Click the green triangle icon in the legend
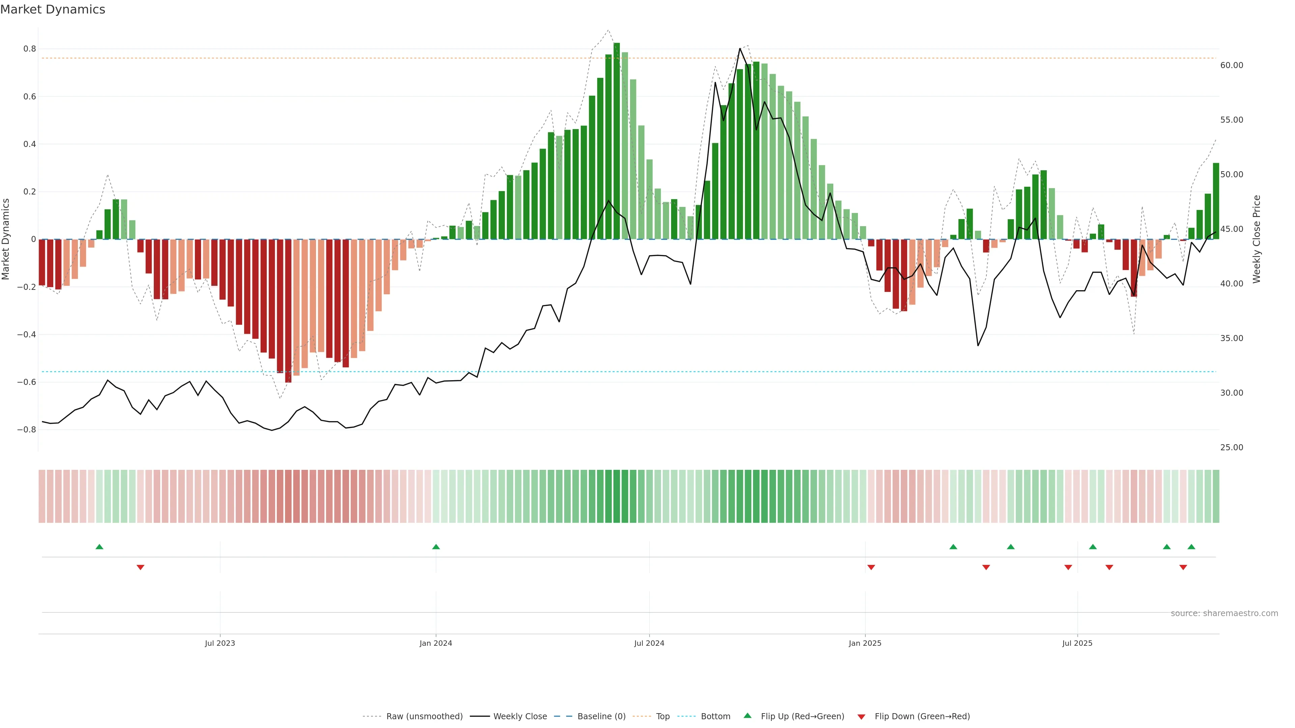Image resolution: width=1295 pixels, height=728 pixels. point(748,716)
